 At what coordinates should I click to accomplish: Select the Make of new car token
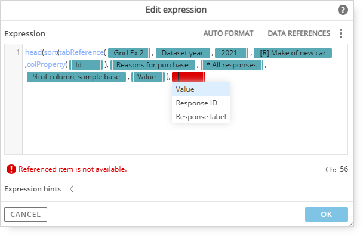(x=293, y=53)
